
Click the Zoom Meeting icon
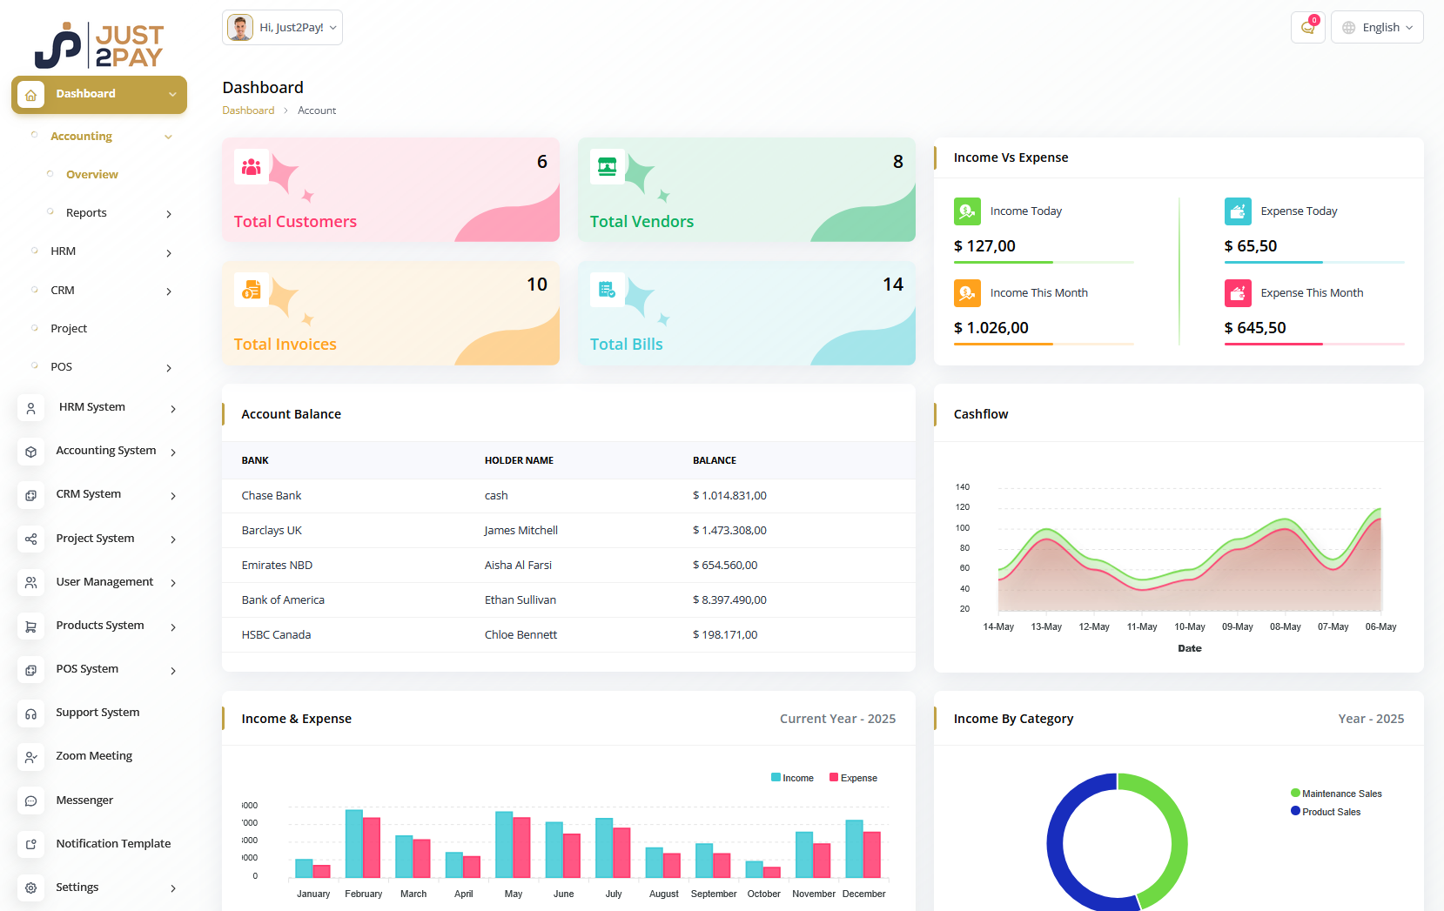(x=31, y=757)
